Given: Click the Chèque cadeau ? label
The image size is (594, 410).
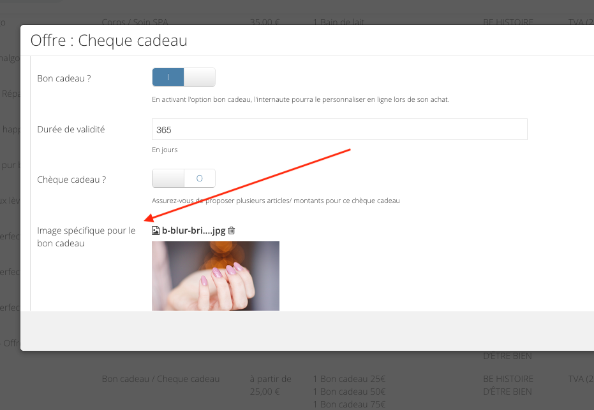Looking at the screenshot, I should click(x=71, y=180).
